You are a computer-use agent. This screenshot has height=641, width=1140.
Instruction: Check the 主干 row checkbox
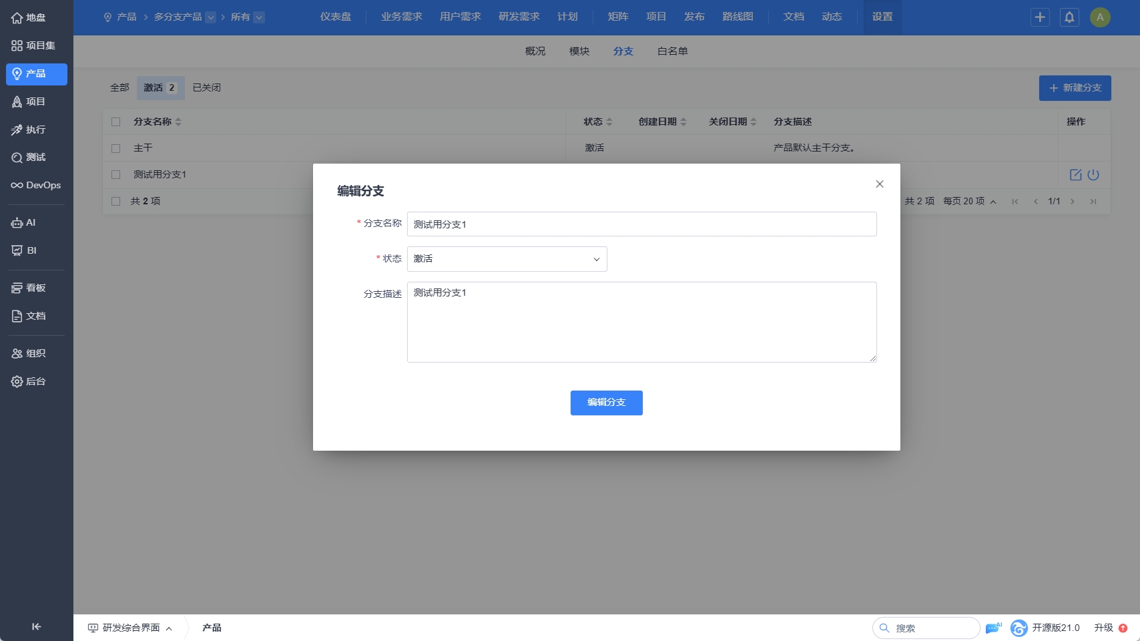pyautogui.click(x=116, y=148)
